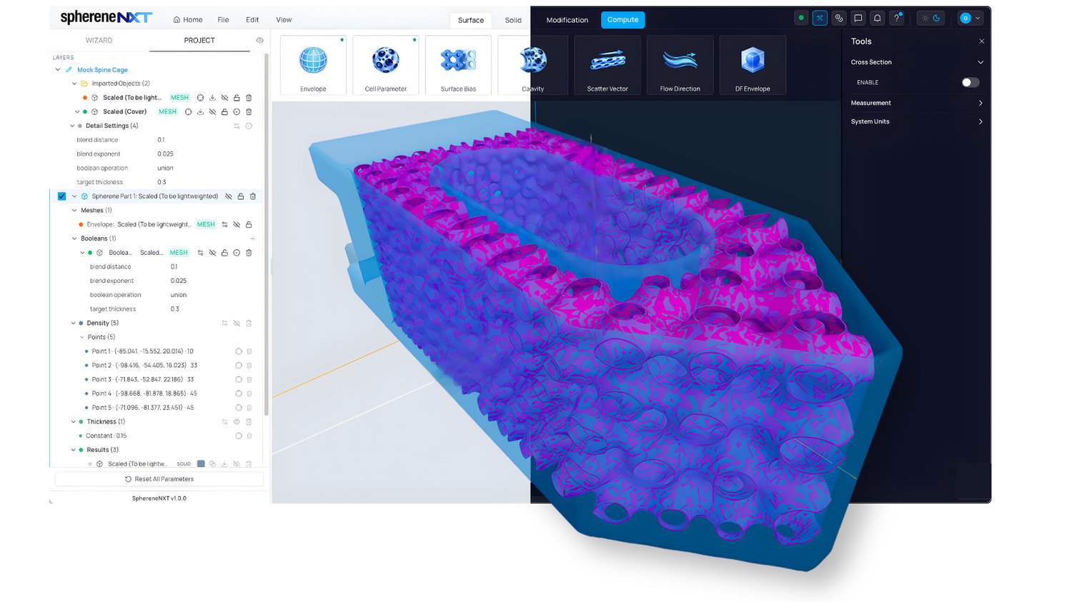Toggle visibility of Sphere­ne Part 1

pyautogui.click(x=229, y=196)
